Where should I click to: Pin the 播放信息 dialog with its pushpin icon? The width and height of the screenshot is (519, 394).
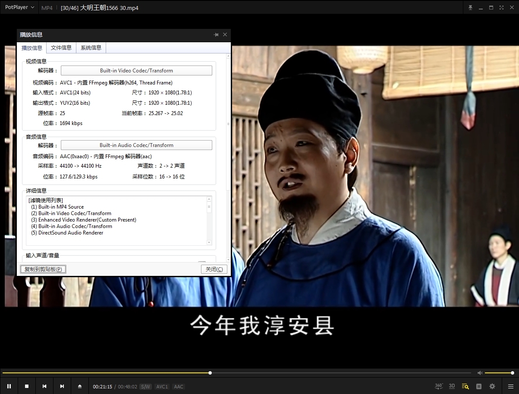216,34
